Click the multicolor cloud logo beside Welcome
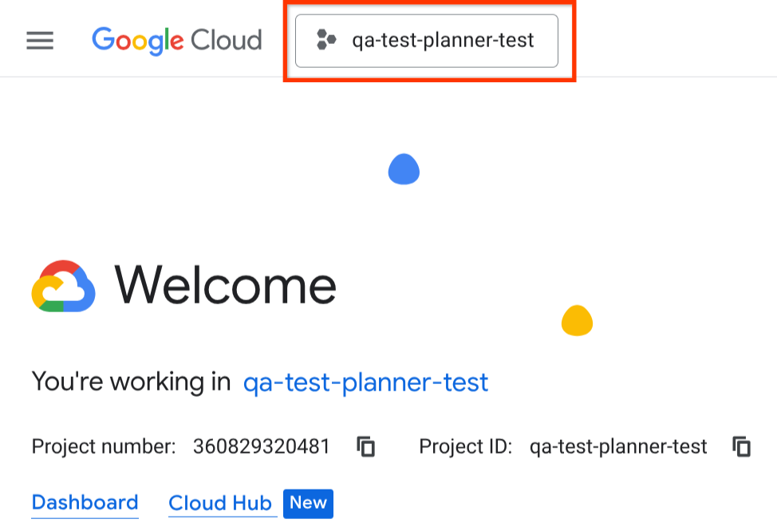 coord(64,286)
